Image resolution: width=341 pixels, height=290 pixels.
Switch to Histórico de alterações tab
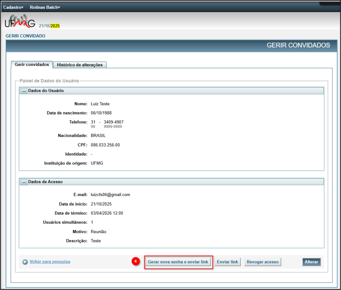(80, 65)
